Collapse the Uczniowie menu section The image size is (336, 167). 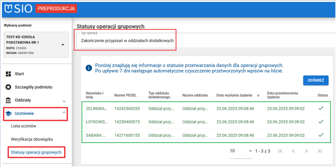click(64, 113)
